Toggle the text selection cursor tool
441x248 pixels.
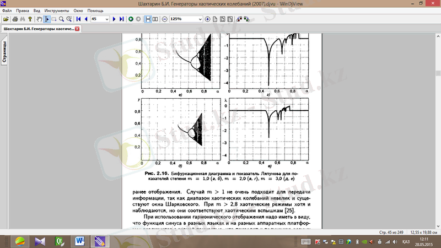tap(47, 19)
